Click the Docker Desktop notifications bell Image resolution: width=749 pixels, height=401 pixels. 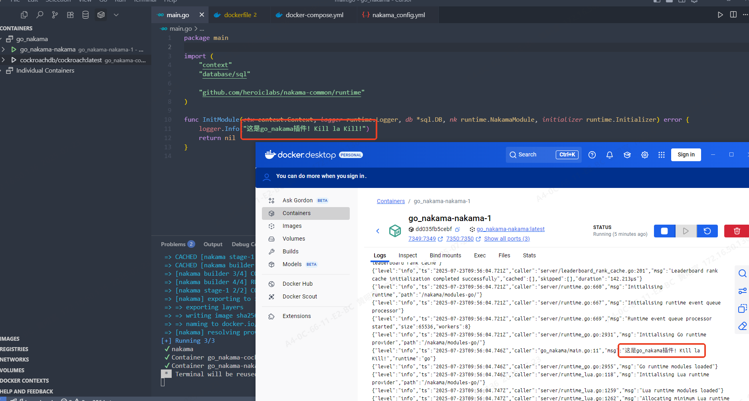click(609, 155)
